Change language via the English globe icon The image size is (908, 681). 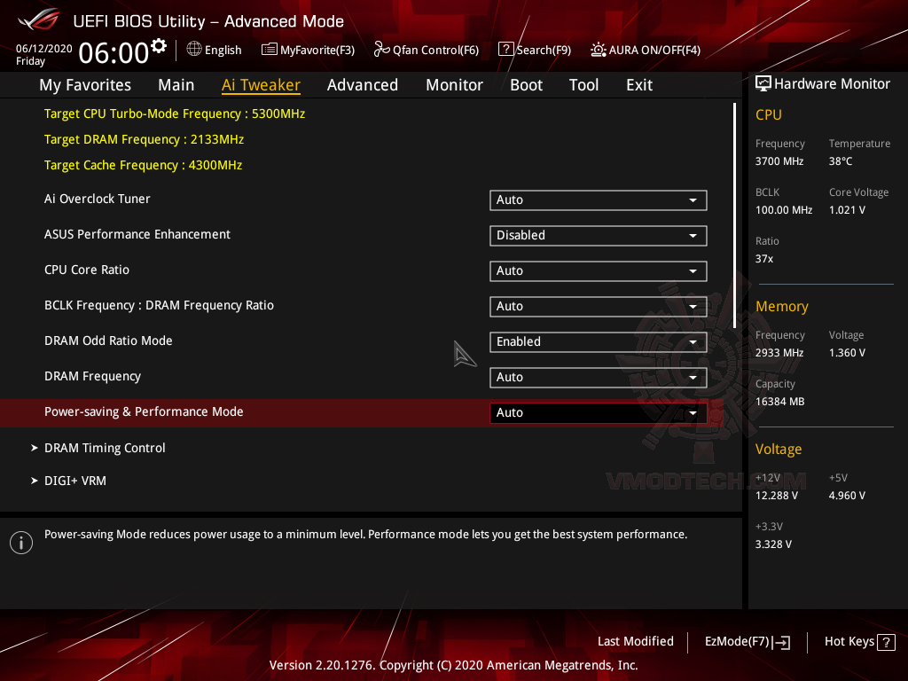tap(193, 50)
